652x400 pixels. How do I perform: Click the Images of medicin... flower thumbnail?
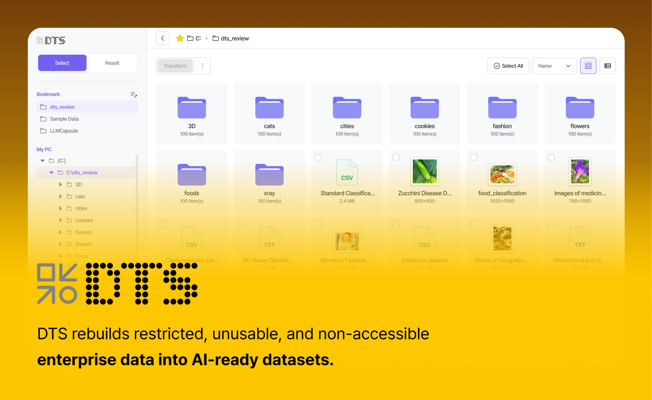[580, 171]
